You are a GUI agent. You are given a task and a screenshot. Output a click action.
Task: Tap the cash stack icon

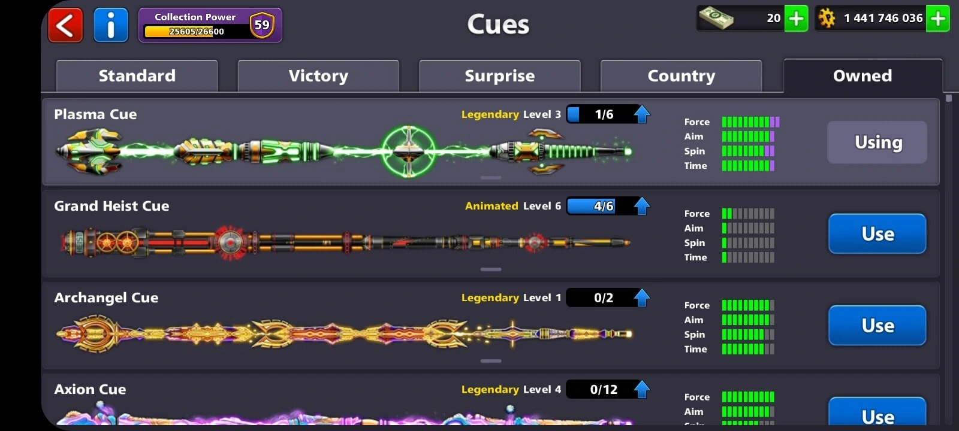pos(716,18)
